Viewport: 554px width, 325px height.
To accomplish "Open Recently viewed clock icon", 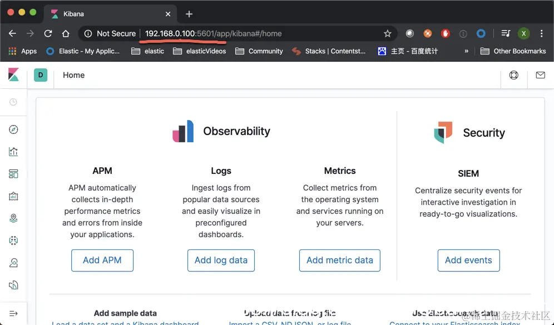I will 13,102.
